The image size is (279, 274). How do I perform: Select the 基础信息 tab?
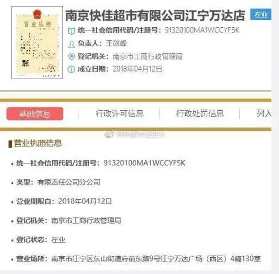coord(35,114)
